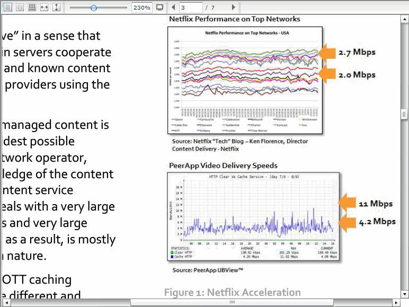409x307 pixels.
Task: Click the 2.0 Mbps label
Action: (x=357, y=75)
